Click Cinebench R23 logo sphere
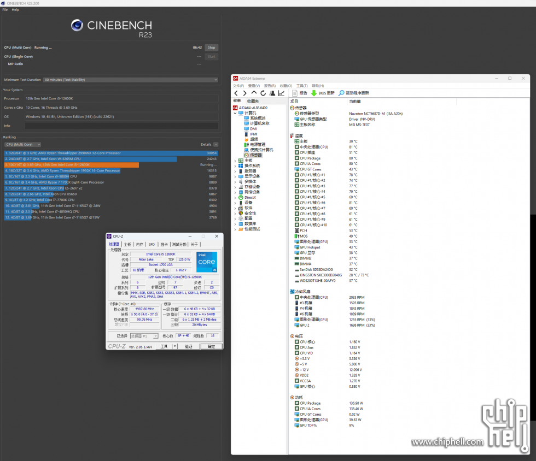The width and height of the screenshot is (536, 461). pos(77,25)
